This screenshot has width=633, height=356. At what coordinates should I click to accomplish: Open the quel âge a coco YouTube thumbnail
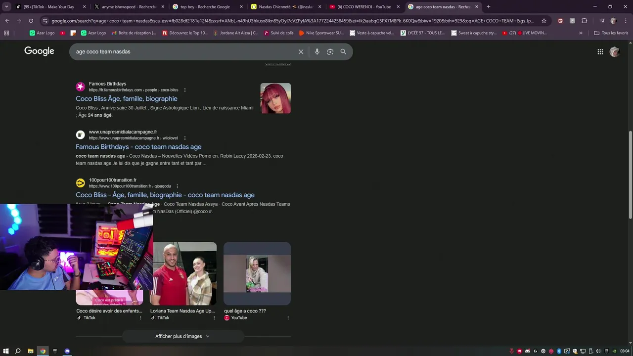point(257,273)
